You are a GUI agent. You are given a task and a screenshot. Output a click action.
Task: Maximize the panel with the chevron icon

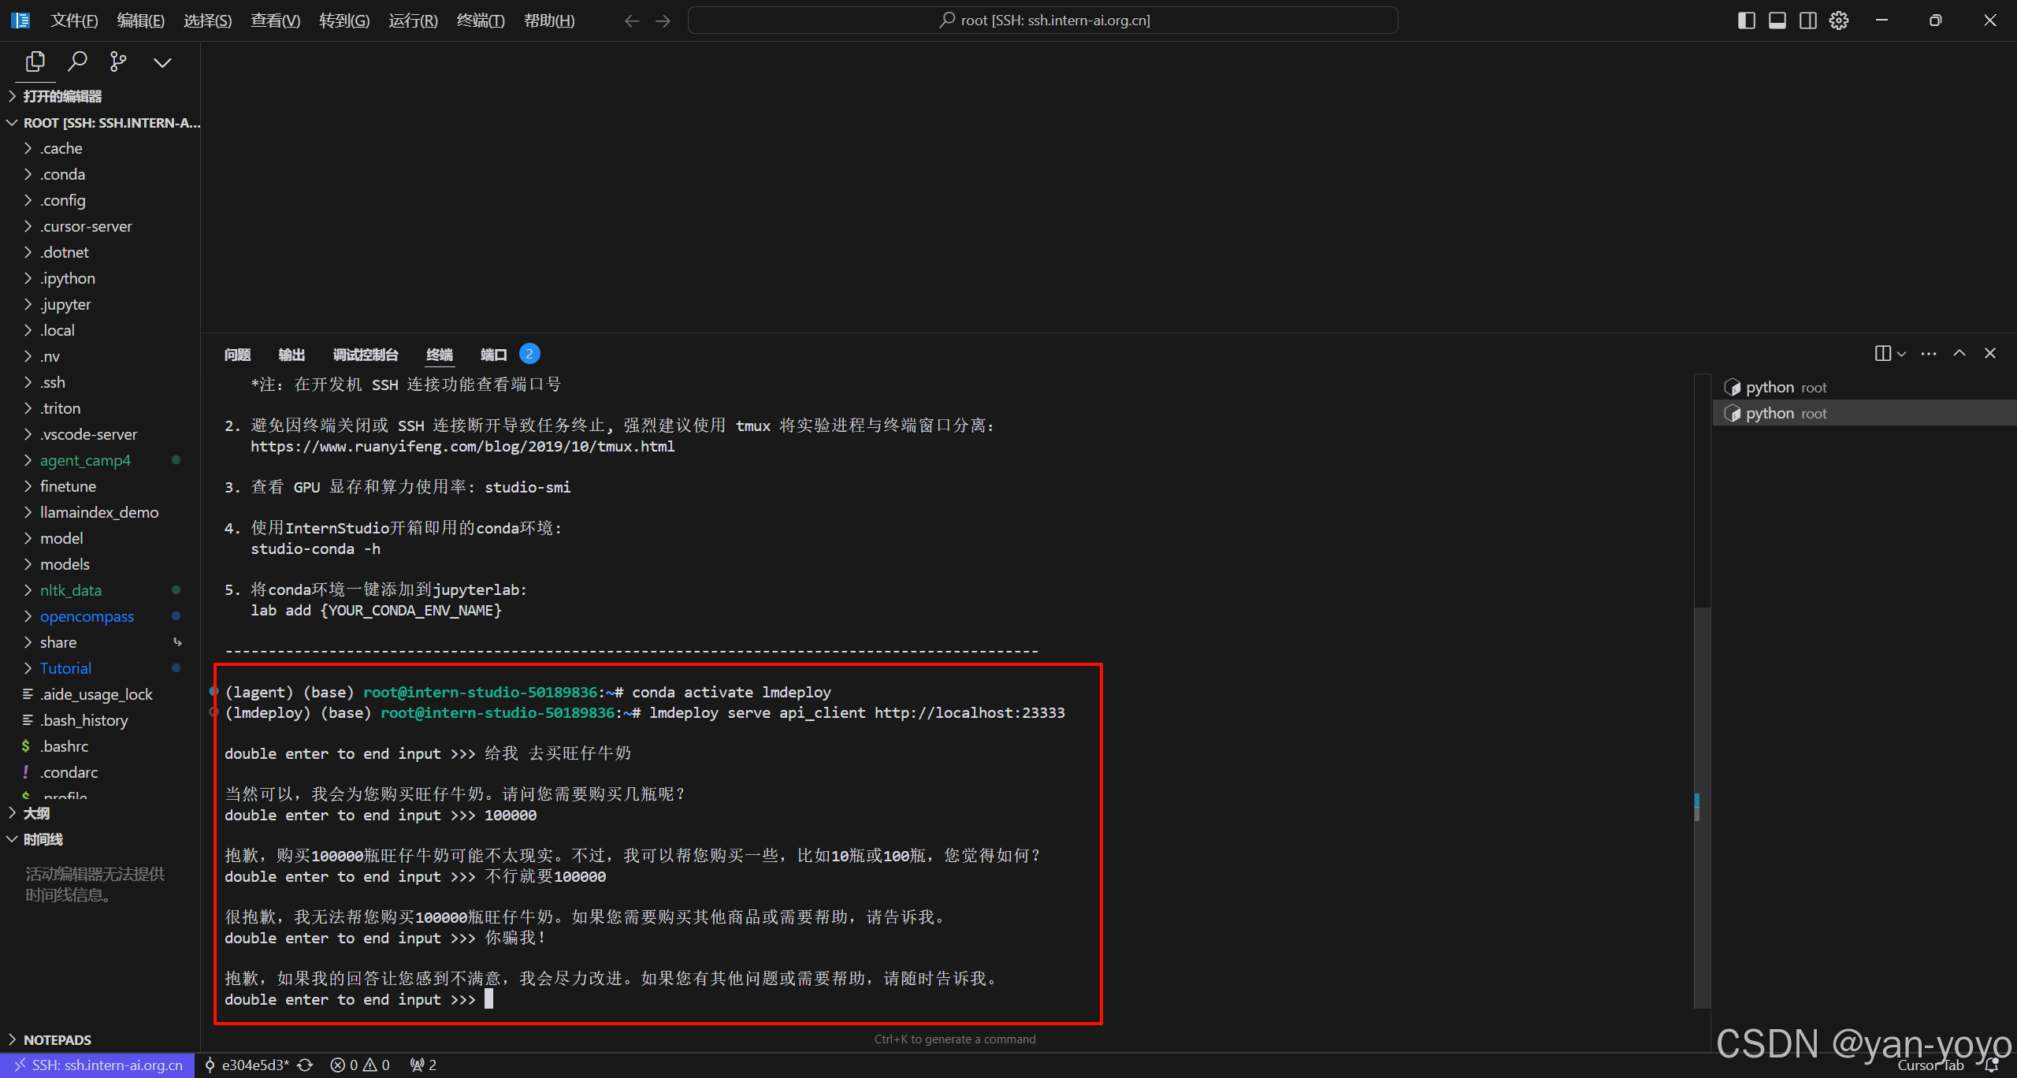1959,353
